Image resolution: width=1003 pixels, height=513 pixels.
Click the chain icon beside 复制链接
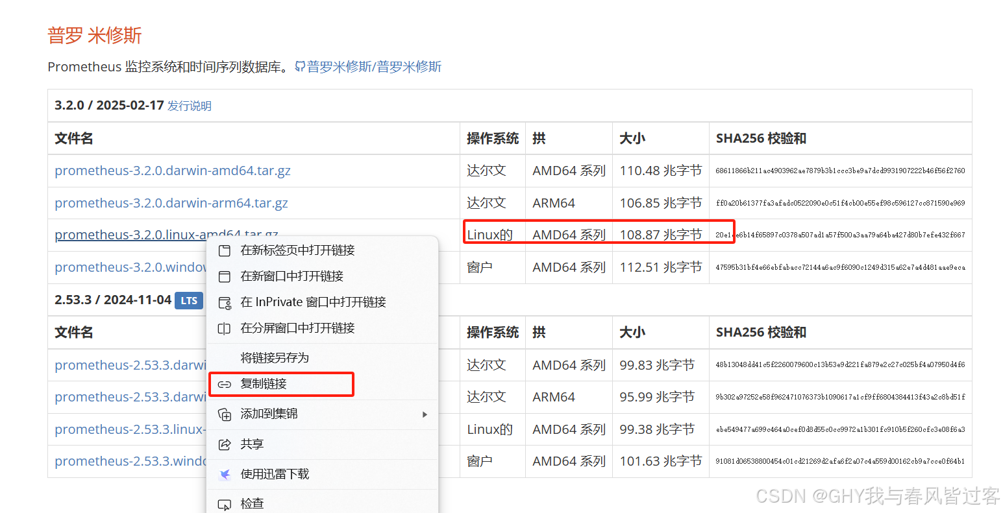[x=225, y=385]
